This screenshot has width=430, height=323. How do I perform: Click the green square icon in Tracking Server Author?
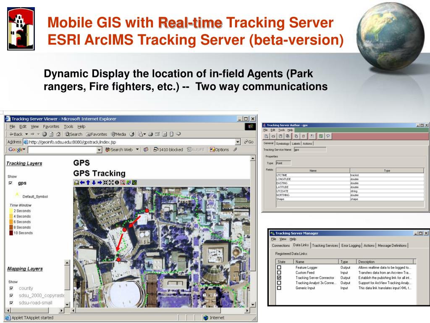pos(320,136)
